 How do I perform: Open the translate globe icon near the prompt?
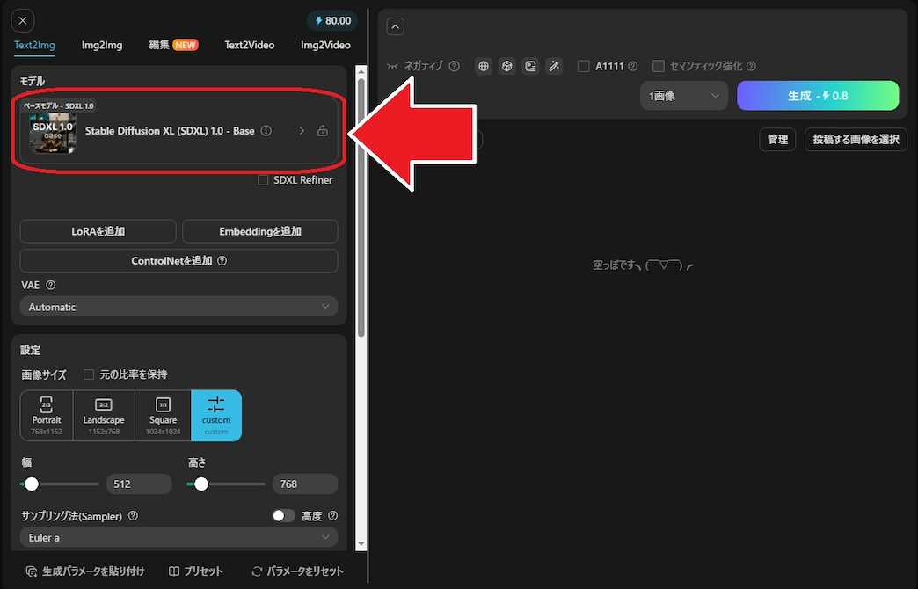point(483,65)
